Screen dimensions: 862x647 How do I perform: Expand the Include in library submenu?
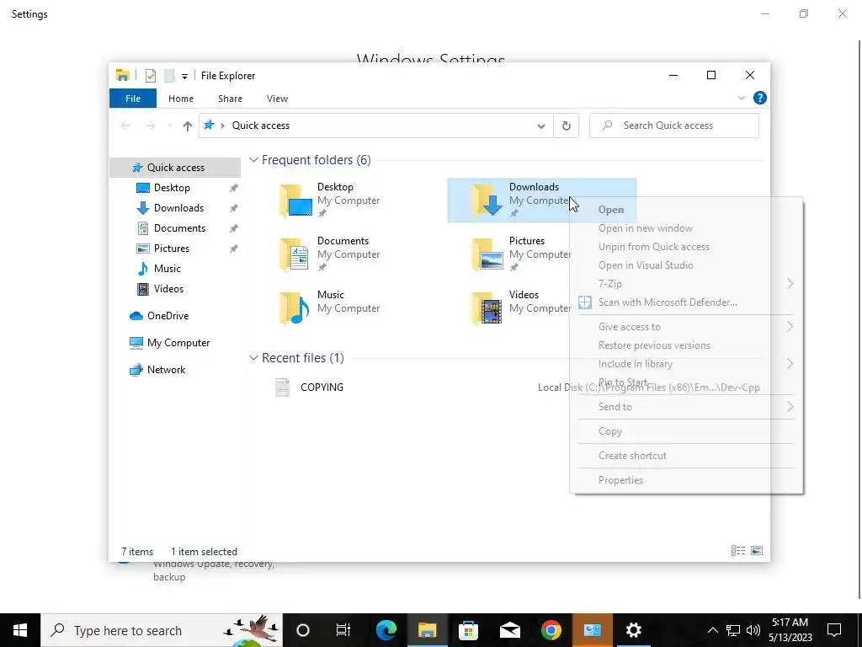(x=686, y=364)
